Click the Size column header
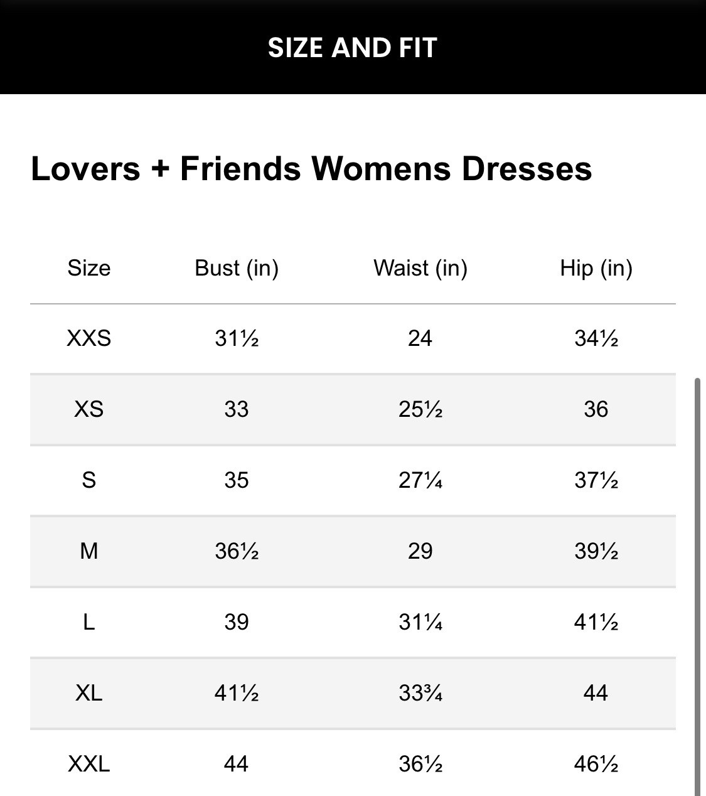Image resolution: width=706 pixels, height=796 pixels. pos(89,268)
